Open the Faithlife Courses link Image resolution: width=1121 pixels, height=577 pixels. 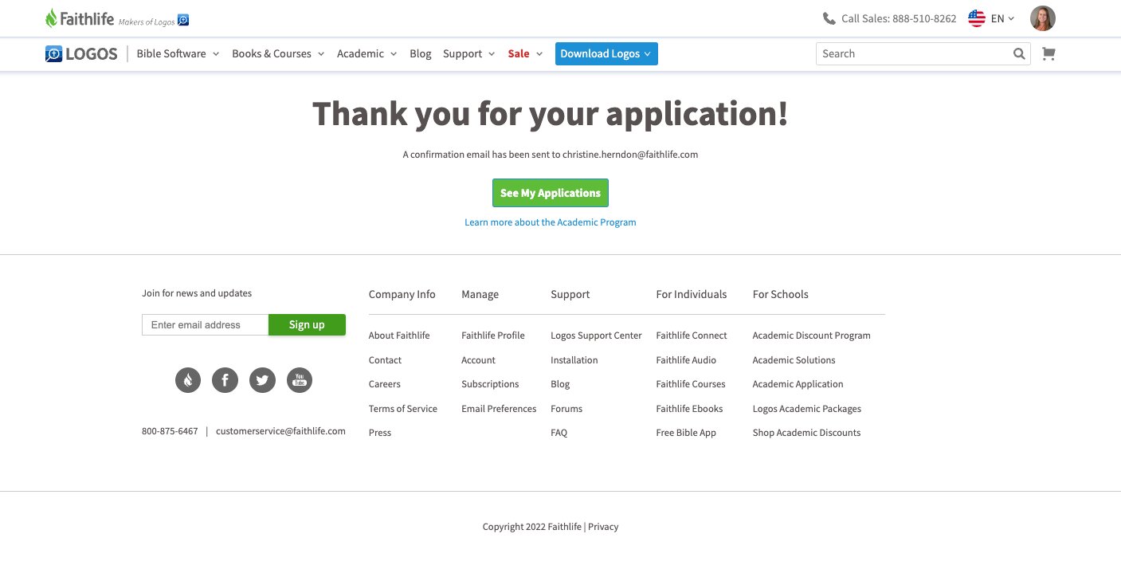click(x=691, y=384)
